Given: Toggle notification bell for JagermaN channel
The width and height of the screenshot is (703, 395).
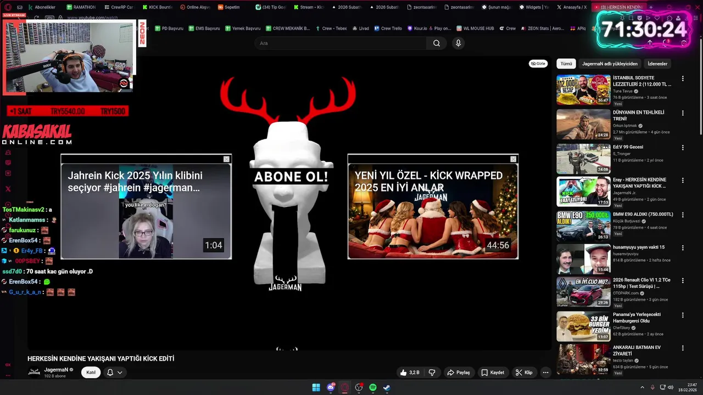Looking at the screenshot, I should (110, 373).
